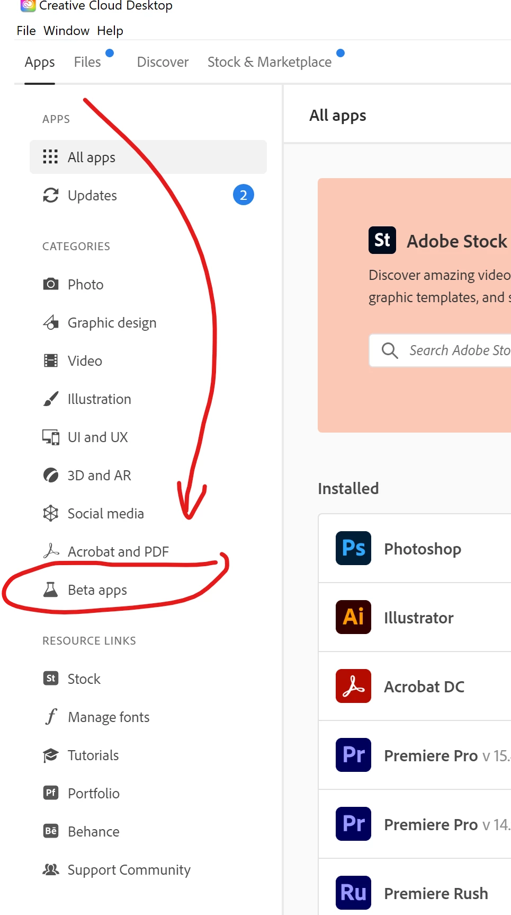The image size is (511, 915).
Task: Click the Premiere Rush Ru icon
Action: coord(353,893)
